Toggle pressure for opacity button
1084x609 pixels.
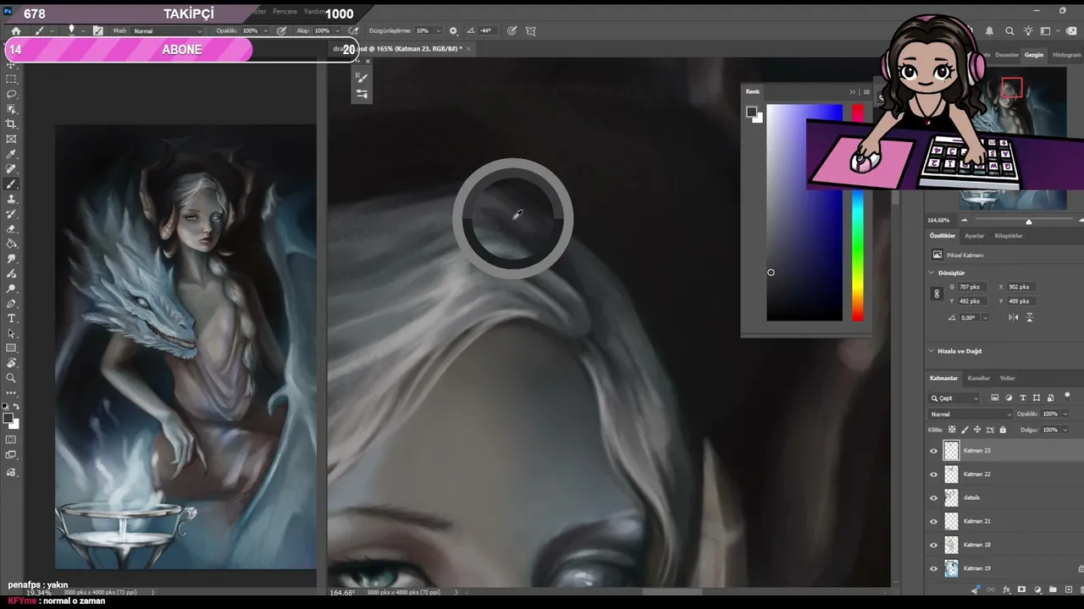point(282,31)
